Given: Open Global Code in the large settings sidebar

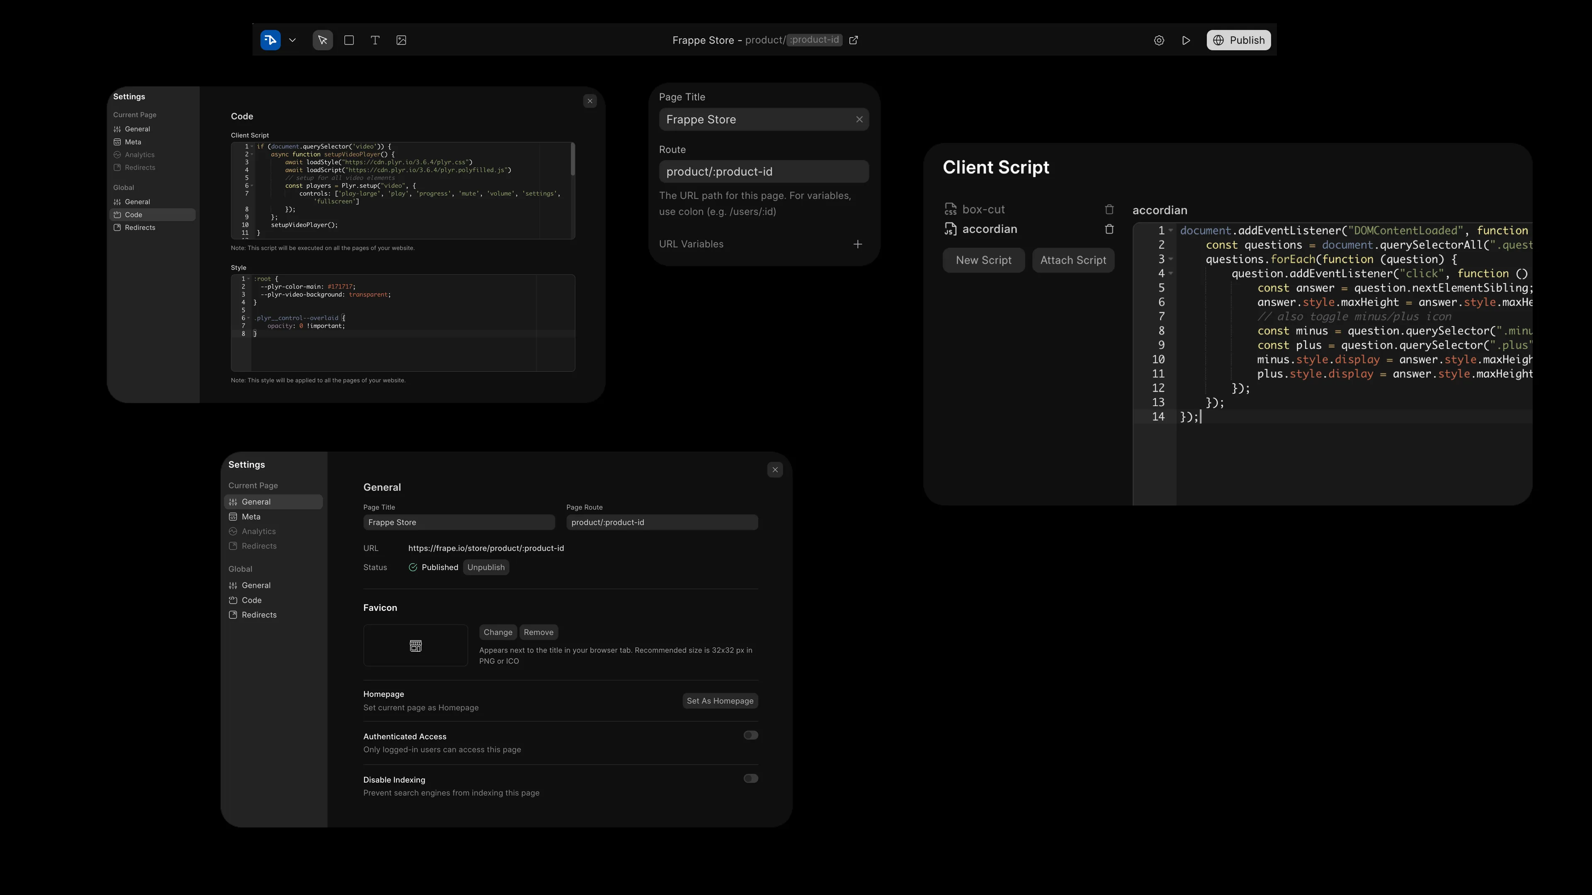Looking at the screenshot, I should click(273, 600).
